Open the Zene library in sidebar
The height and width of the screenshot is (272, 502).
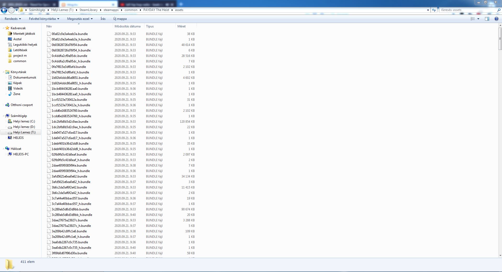point(16,94)
